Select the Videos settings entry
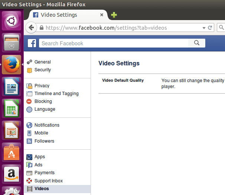This screenshot has height=195, width=225. 58,189
